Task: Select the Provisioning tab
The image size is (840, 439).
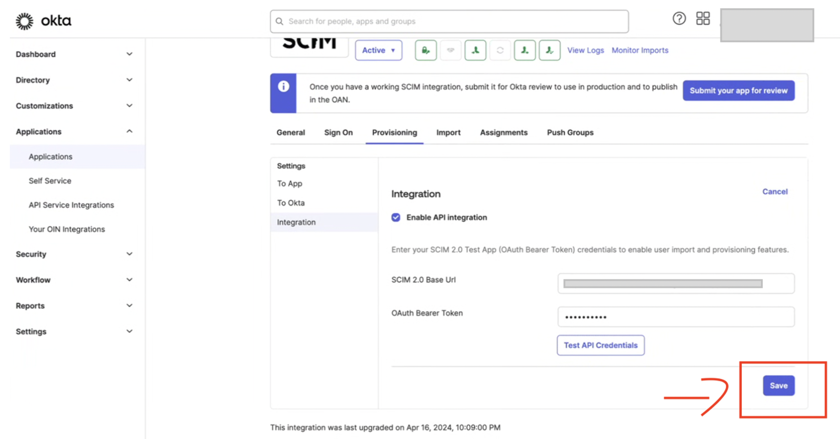Action: coord(394,132)
